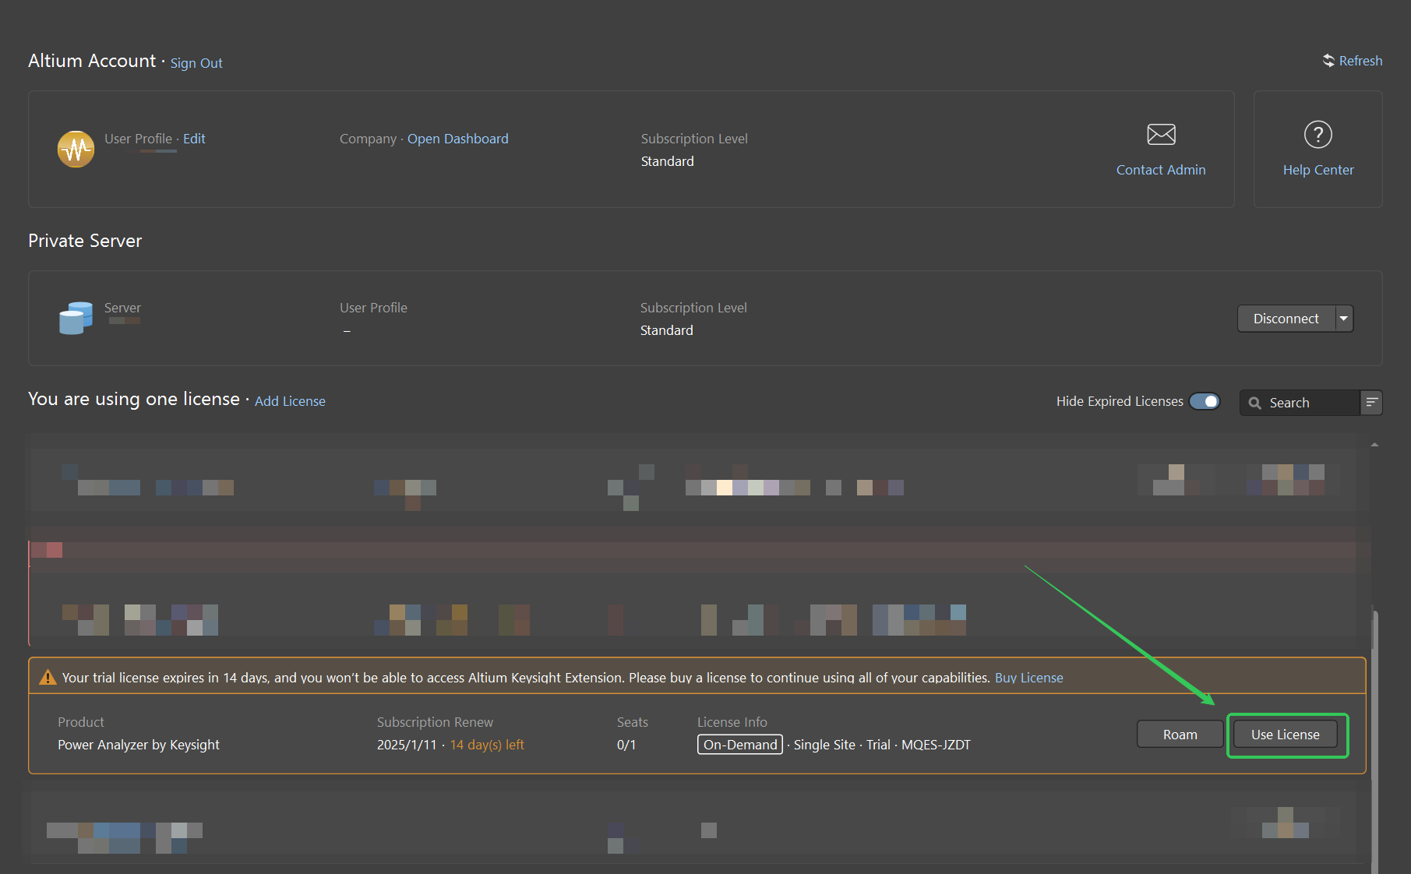Click the scrollbar up arrow
Image resolution: width=1411 pixels, height=874 pixels.
1374,445
